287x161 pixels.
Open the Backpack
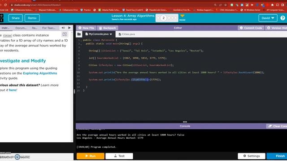coord(108,28)
